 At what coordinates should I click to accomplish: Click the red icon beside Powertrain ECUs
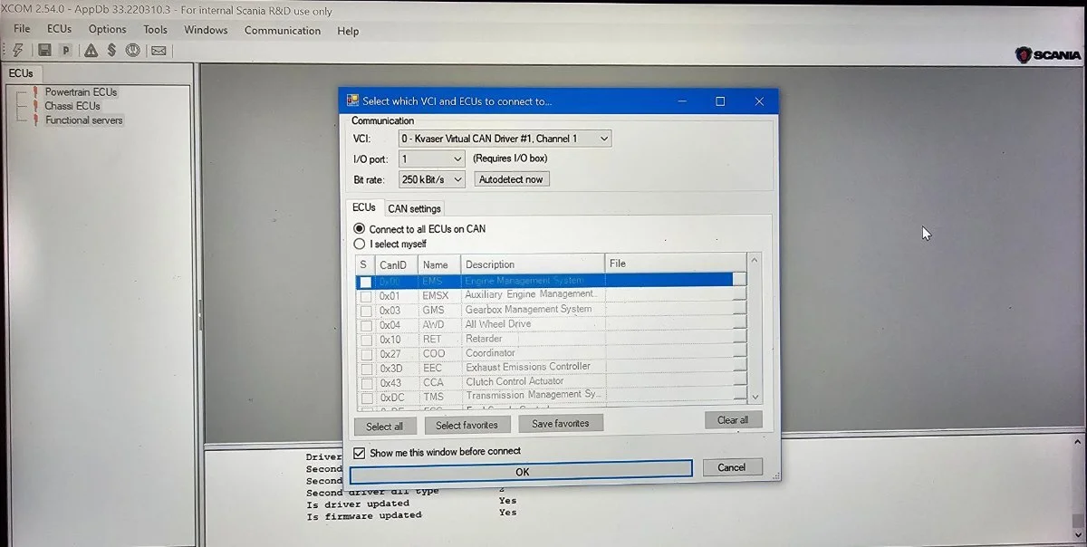pyautogui.click(x=35, y=92)
